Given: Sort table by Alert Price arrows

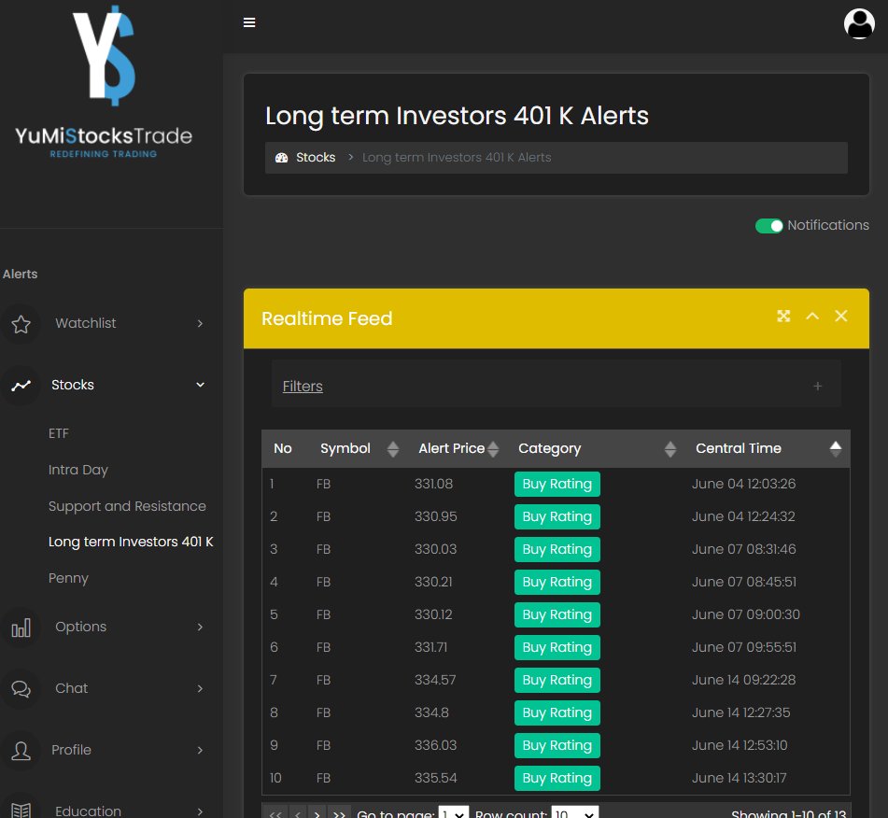Looking at the screenshot, I should tap(493, 449).
